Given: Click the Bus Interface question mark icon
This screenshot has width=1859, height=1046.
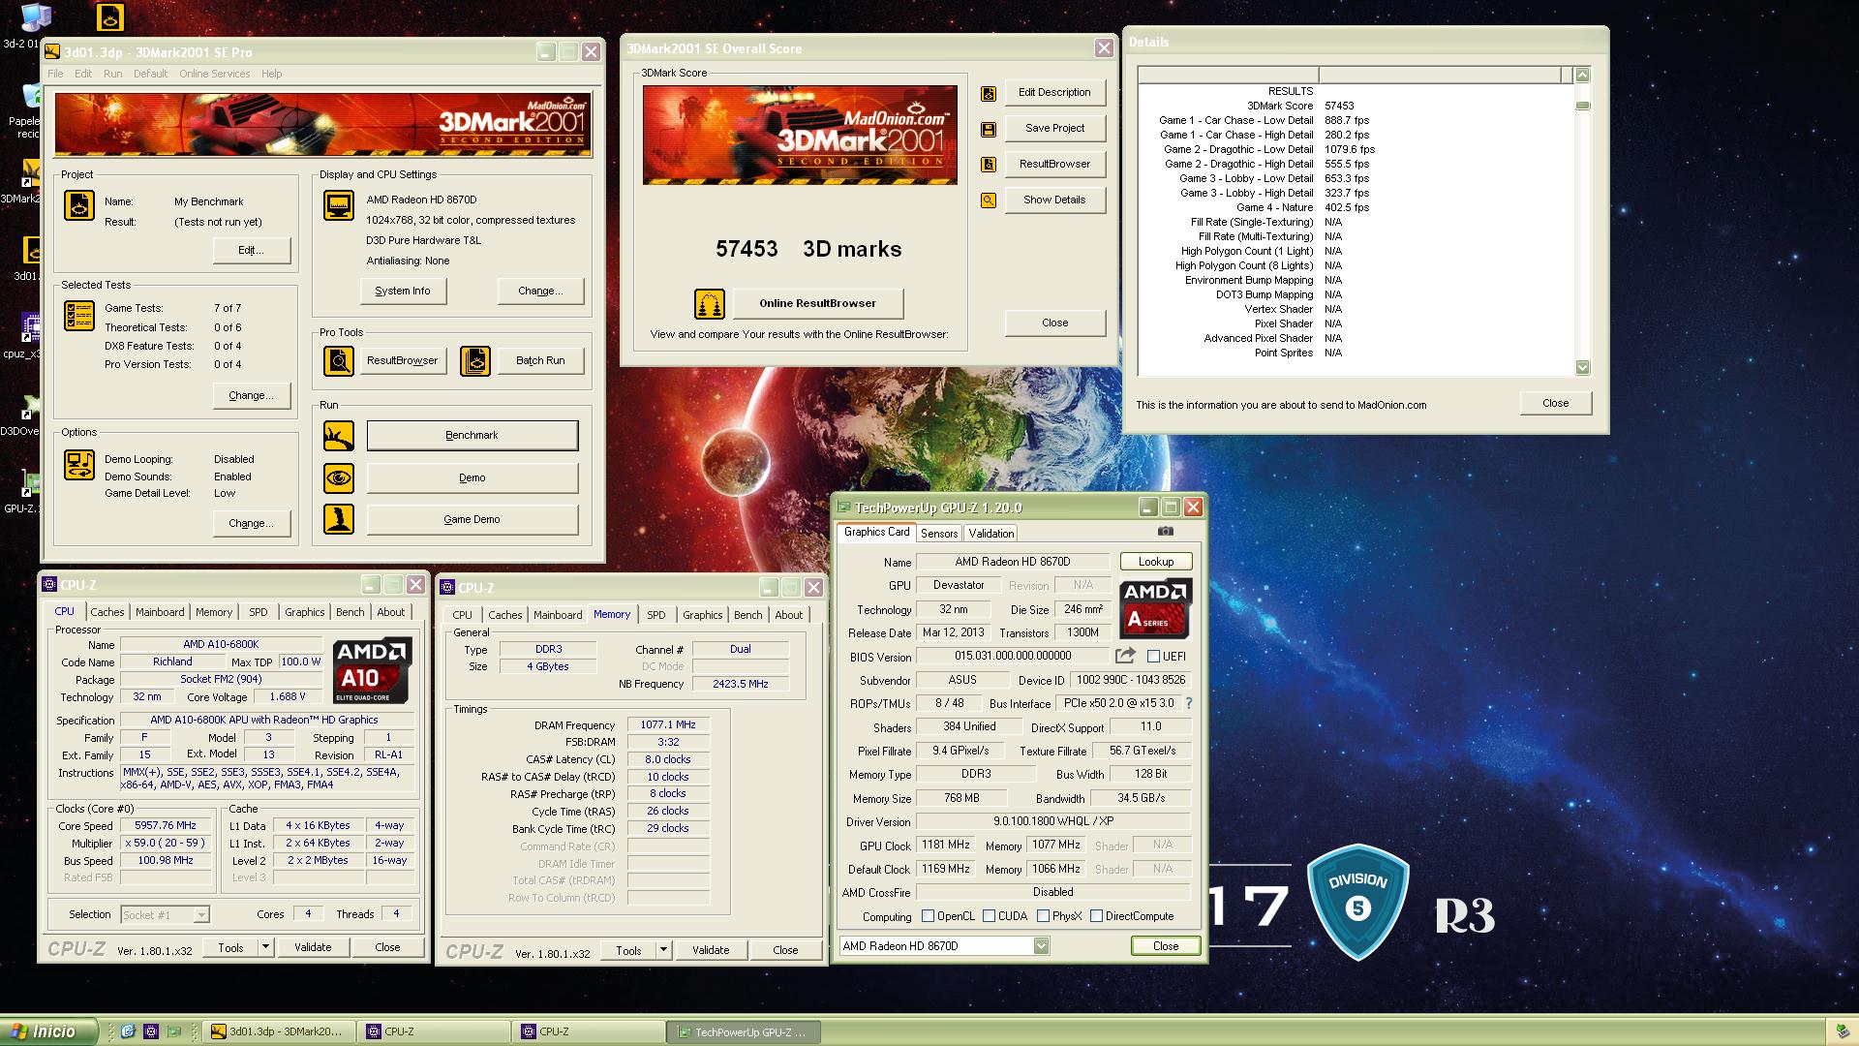Looking at the screenshot, I should [x=1189, y=703].
